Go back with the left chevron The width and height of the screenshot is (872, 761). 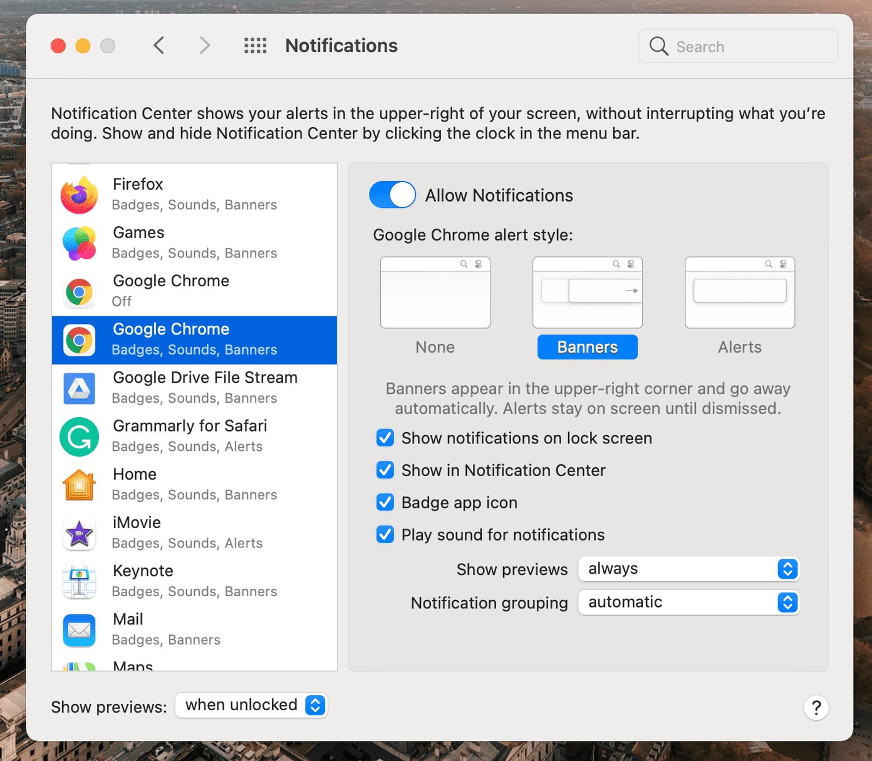pos(158,46)
